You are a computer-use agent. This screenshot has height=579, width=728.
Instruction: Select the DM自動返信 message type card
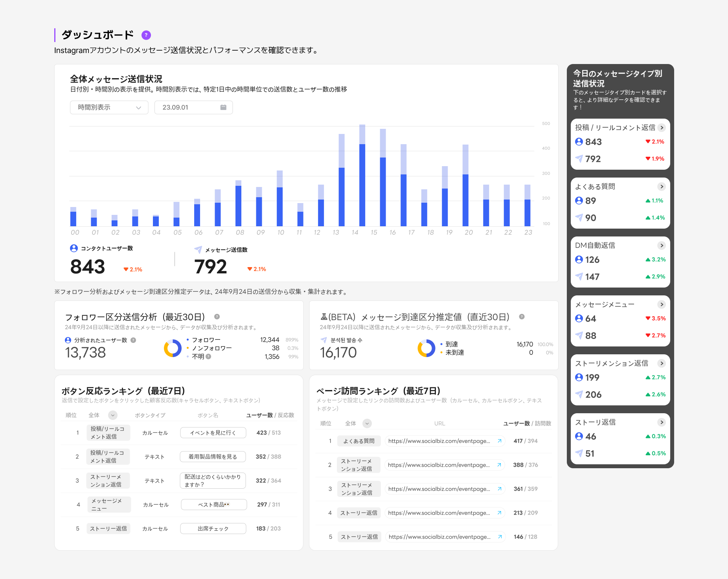point(620,262)
